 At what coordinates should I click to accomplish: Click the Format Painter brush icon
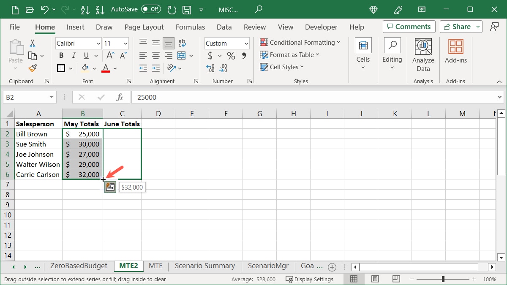(33, 68)
